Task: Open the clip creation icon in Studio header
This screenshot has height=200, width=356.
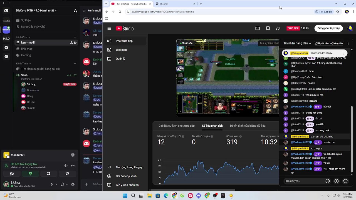Action: point(258,28)
